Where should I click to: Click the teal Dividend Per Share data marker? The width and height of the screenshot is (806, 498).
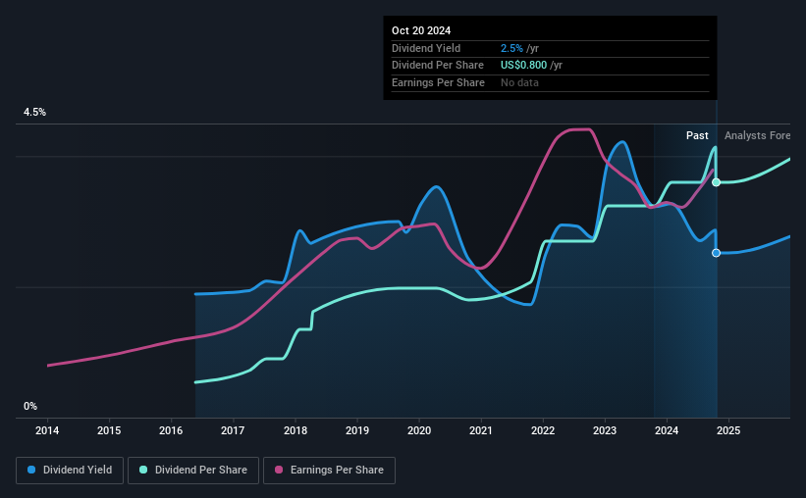(x=717, y=182)
